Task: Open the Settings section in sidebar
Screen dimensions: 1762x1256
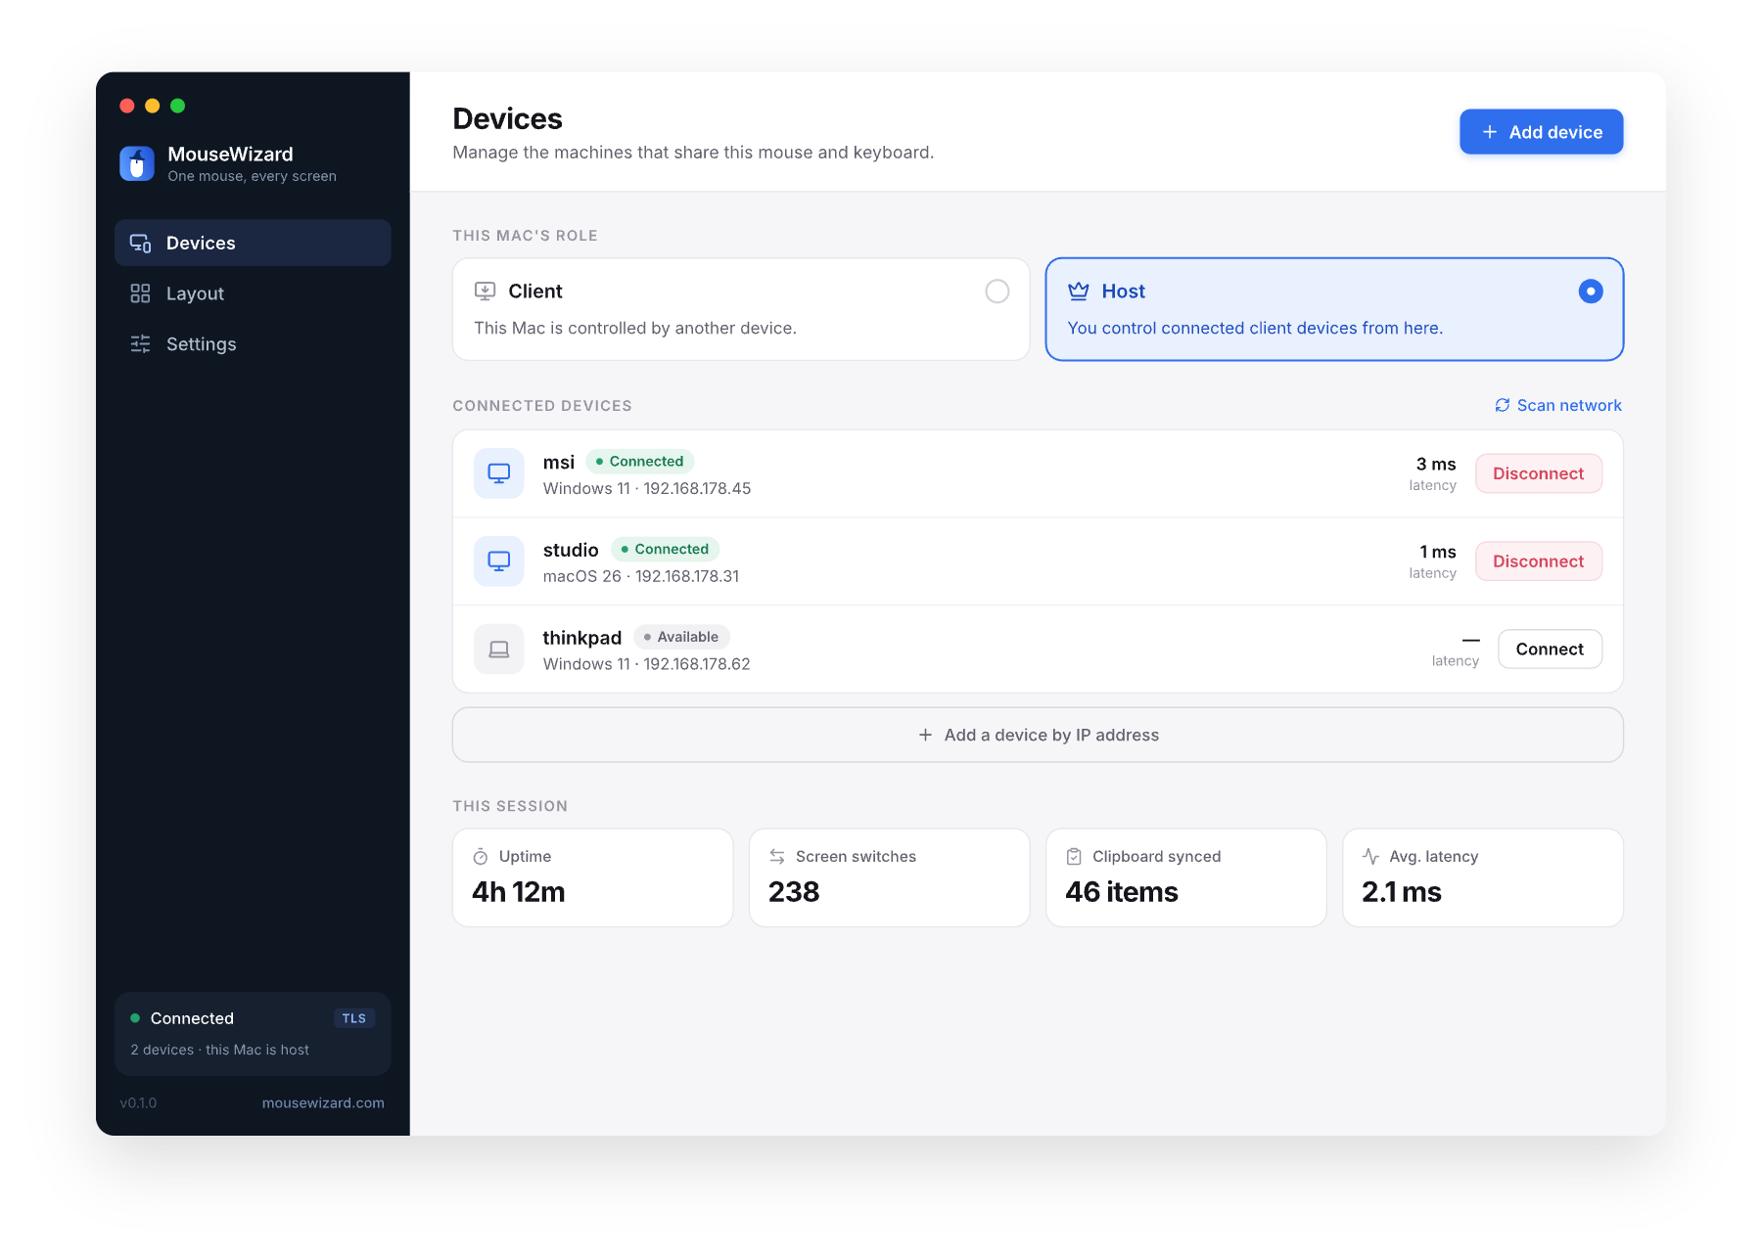Action: [253, 344]
